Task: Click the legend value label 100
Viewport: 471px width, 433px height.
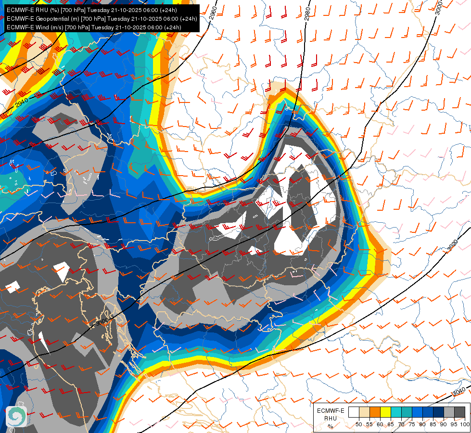Action: tap(465, 424)
